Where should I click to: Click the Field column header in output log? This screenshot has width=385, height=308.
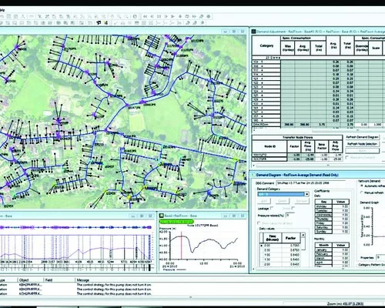(x=49, y=280)
